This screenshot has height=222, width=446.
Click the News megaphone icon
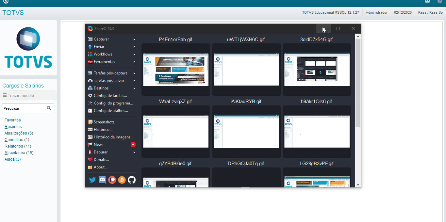pyautogui.click(x=90, y=145)
